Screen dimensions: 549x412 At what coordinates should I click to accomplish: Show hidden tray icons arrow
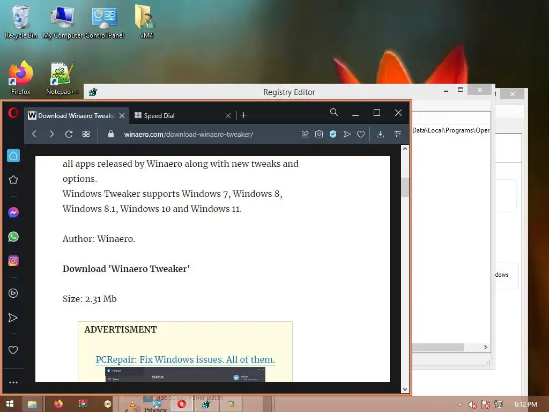pyautogui.click(x=459, y=404)
